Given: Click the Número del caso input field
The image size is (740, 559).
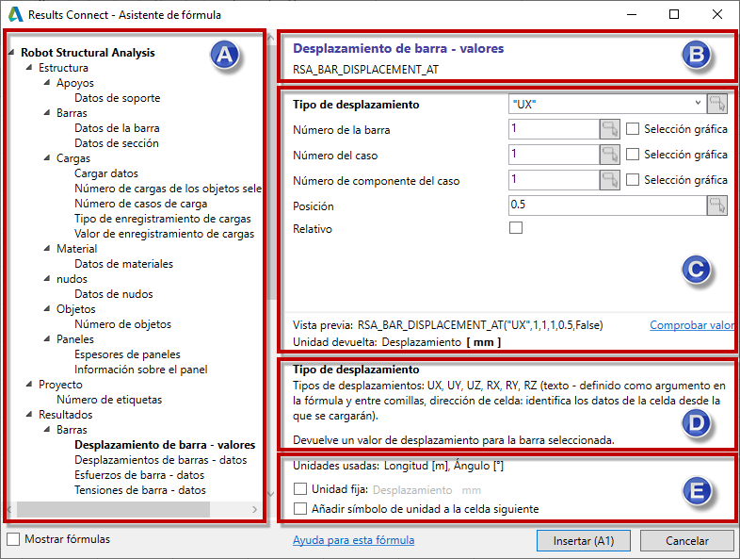Looking at the screenshot, I should pyautogui.click(x=554, y=155).
